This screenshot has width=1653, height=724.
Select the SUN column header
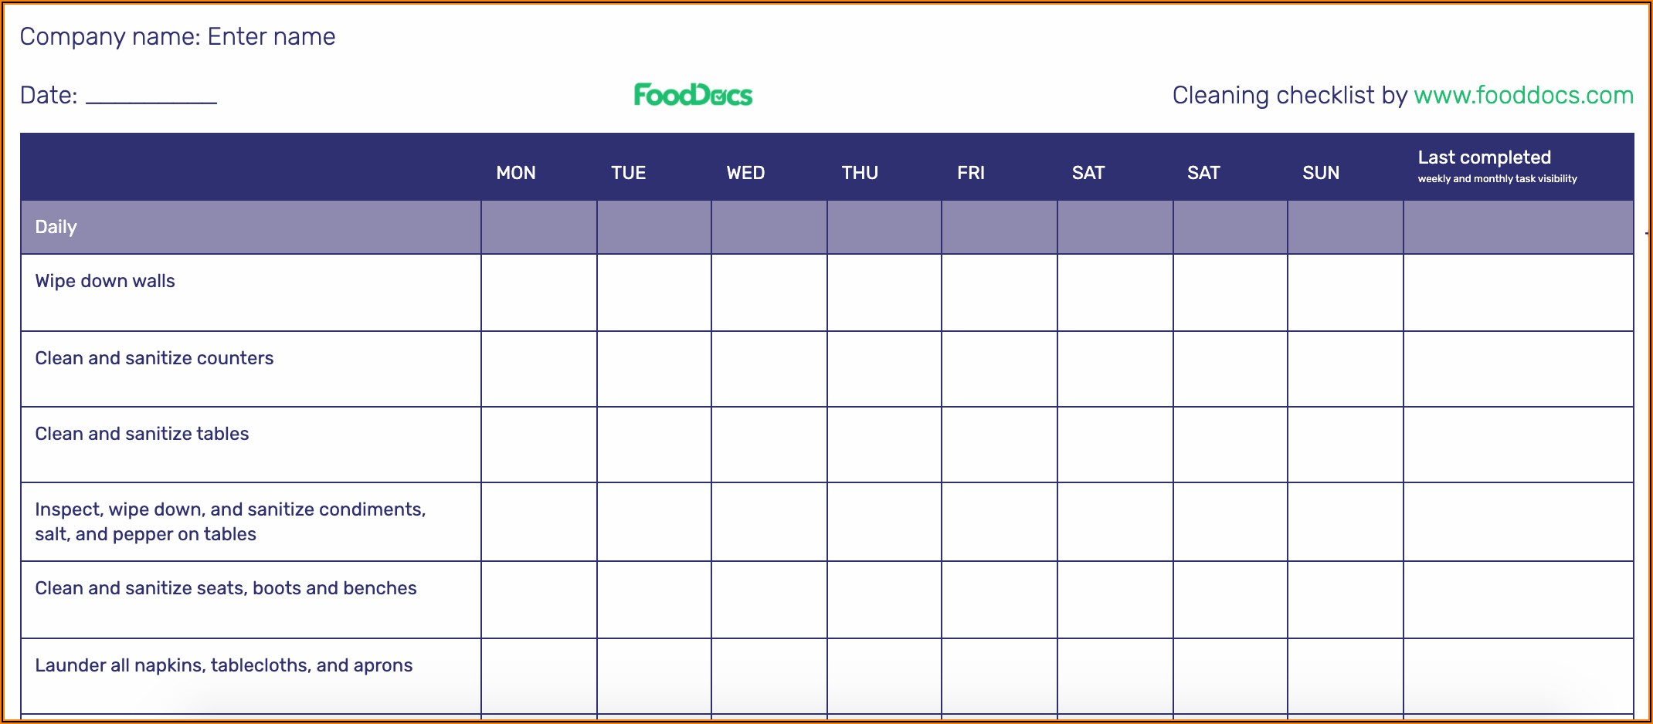pos(1321,173)
